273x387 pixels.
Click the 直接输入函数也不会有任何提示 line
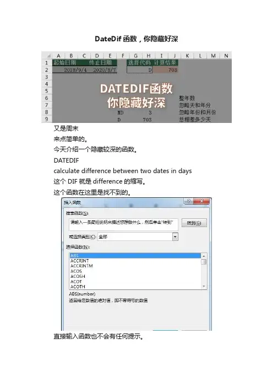pos(99,336)
